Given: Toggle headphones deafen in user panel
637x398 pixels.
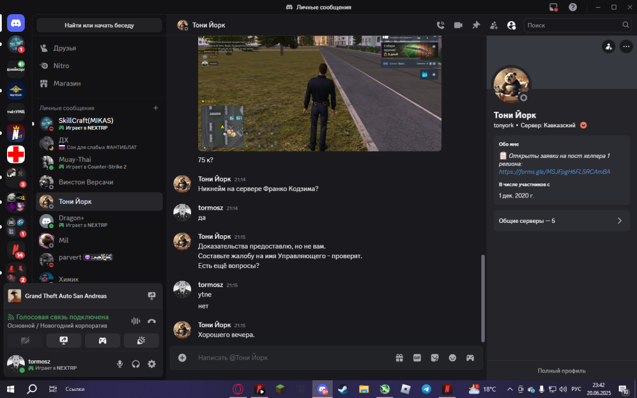Looking at the screenshot, I should point(136,364).
